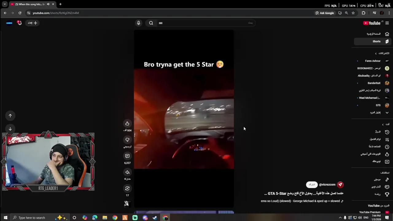Click Ask Google in the address bar
Image resolution: width=393 pixels, height=221 pixels.
coord(325,13)
